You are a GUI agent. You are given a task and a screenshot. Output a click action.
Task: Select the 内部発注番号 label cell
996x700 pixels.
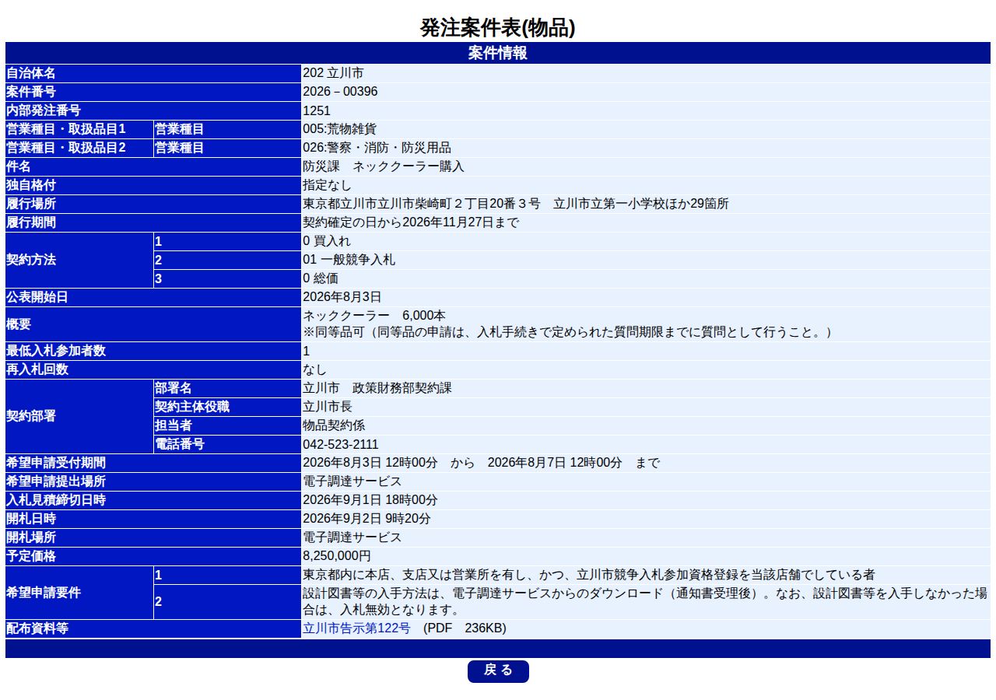[x=153, y=110]
